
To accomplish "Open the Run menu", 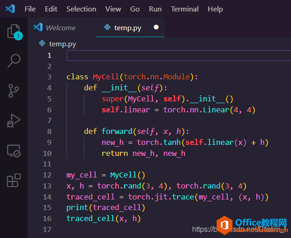I will point(155,9).
